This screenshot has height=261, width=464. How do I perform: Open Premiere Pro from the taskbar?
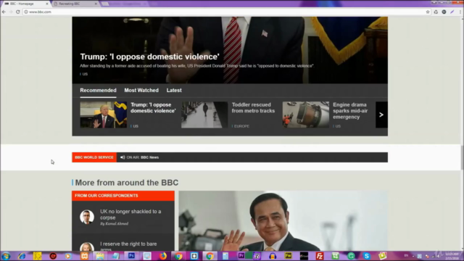[241, 256]
